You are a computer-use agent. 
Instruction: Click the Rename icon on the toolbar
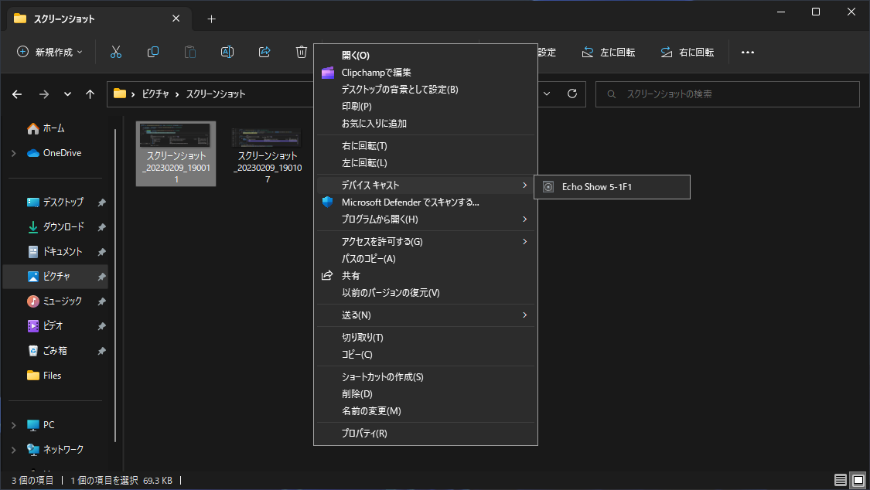227,52
